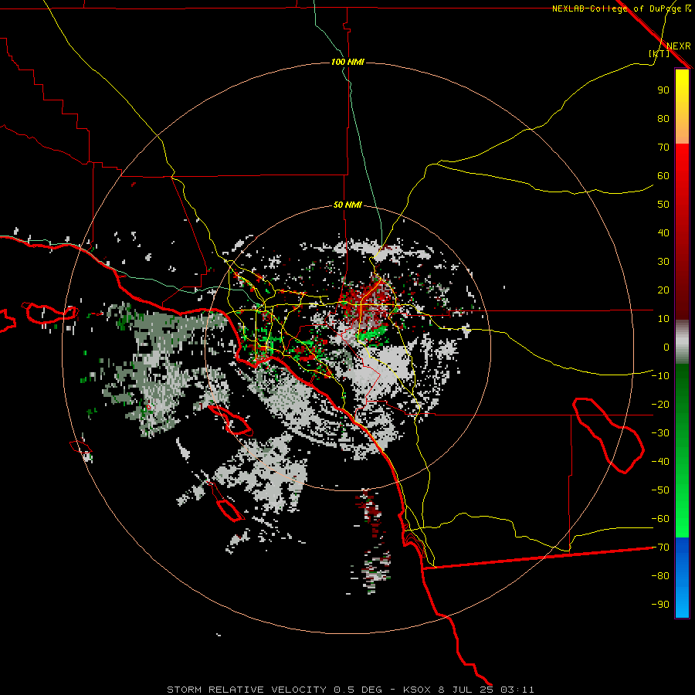Image resolution: width=695 pixels, height=695 pixels.
Task: Click the 80 value on the velocity scale
Action: click(x=663, y=118)
